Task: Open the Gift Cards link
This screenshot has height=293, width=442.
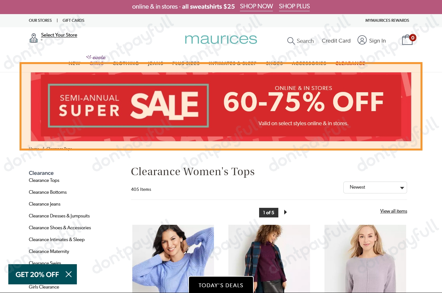Action: click(x=73, y=20)
